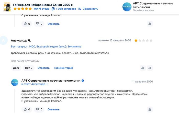
Task: Follow the Перейти в магазин link
Action: (x=143, y=11)
